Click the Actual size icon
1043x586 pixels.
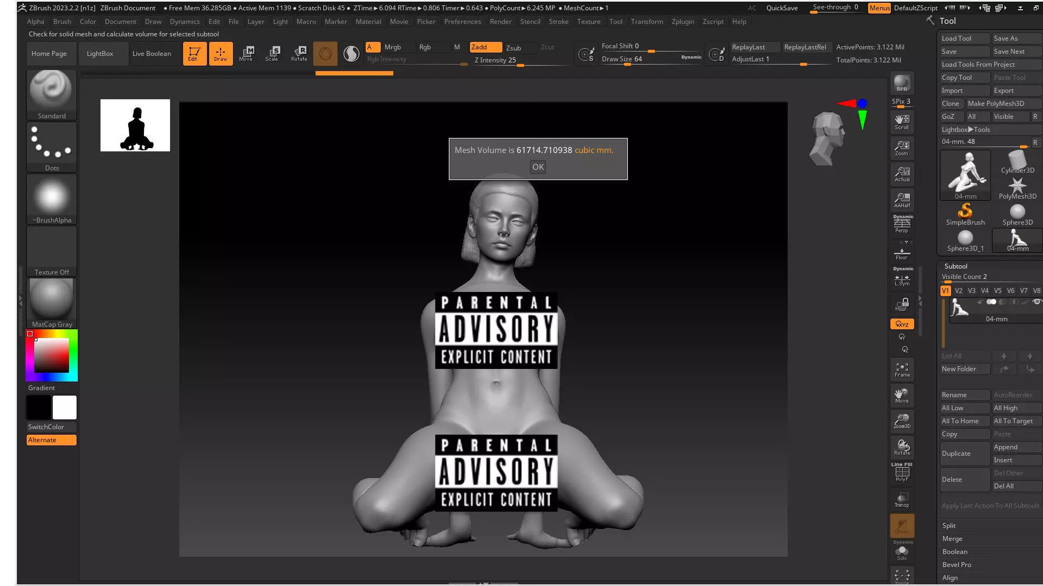point(902,174)
